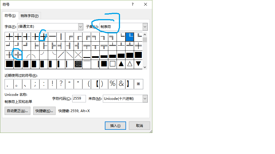Click the 插入(I) insert button
This screenshot has width=275, height=154.
(115, 125)
